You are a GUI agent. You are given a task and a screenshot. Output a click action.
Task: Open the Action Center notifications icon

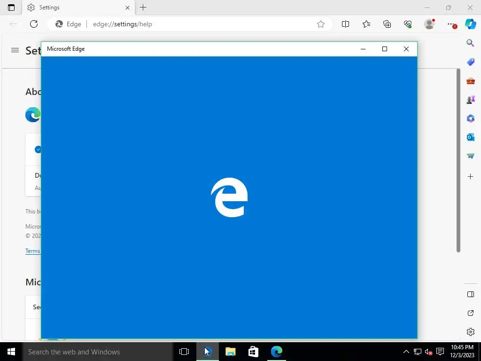[x=440, y=352]
